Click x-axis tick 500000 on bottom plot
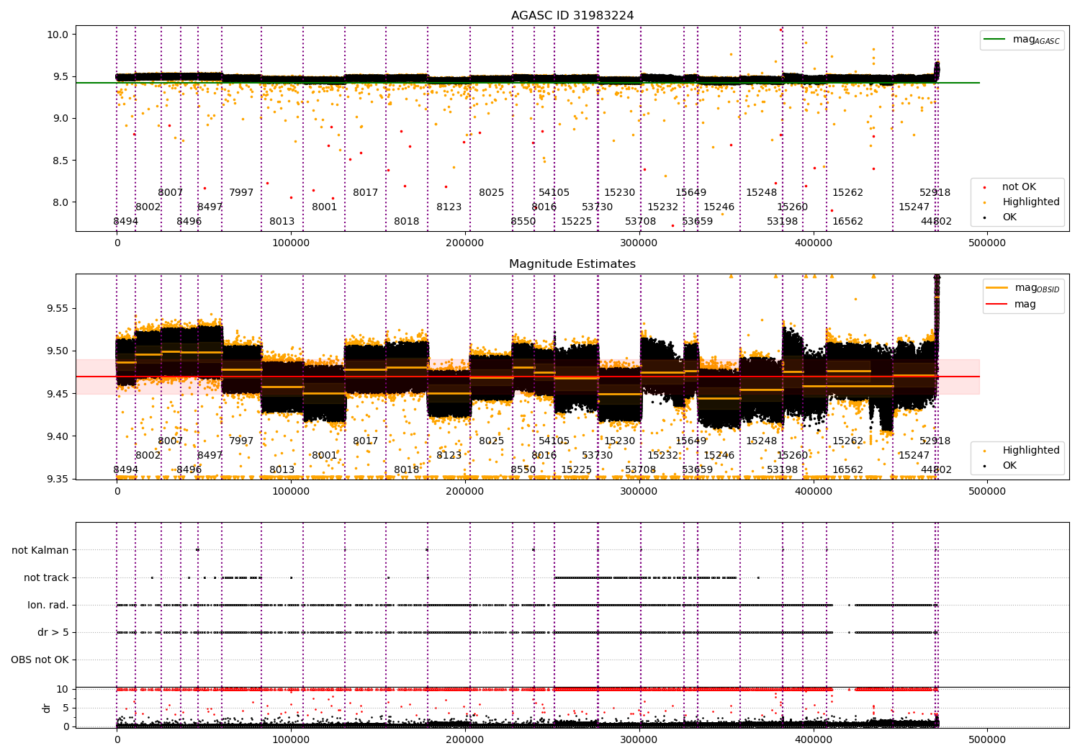This screenshot has height=756, width=1080. pyautogui.click(x=987, y=739)
